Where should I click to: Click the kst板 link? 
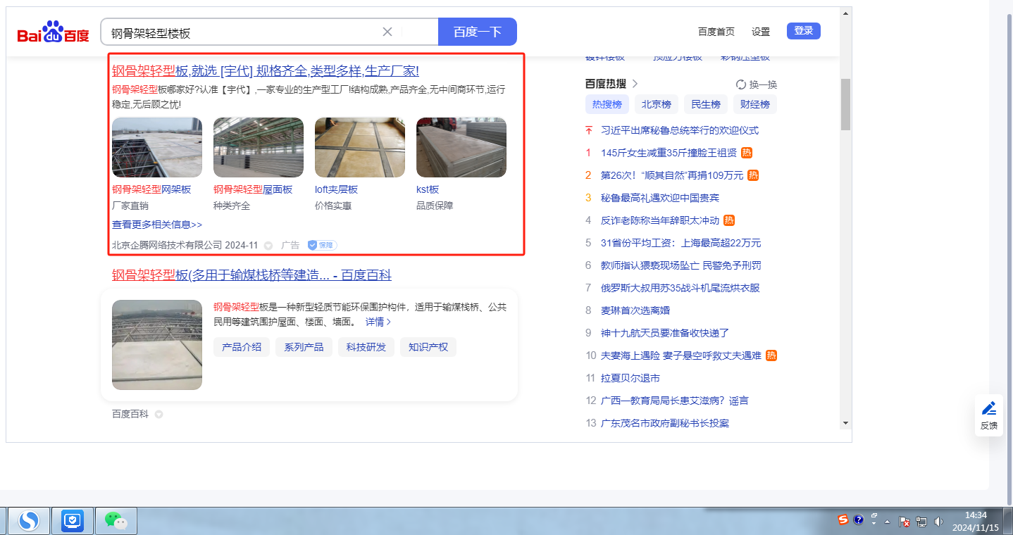tap(428, 189)
